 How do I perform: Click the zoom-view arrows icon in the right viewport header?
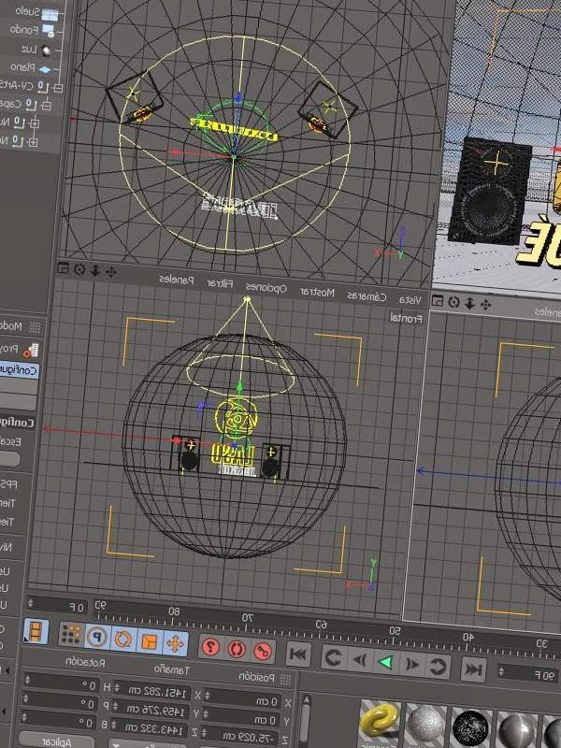click(470, 303)
